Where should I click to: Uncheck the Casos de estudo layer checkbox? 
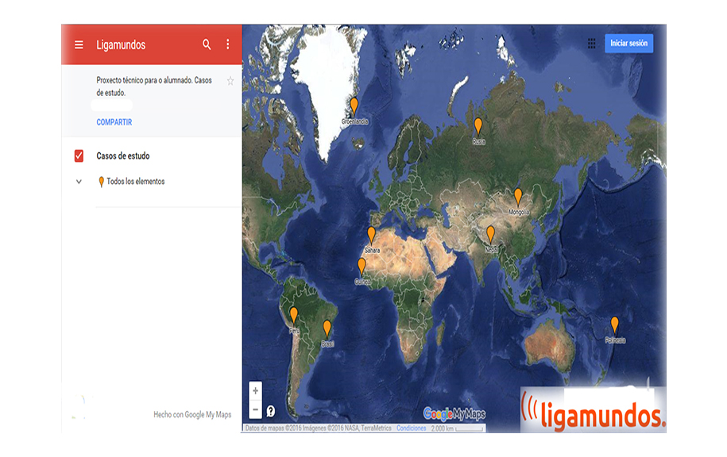tap(79, 156)
